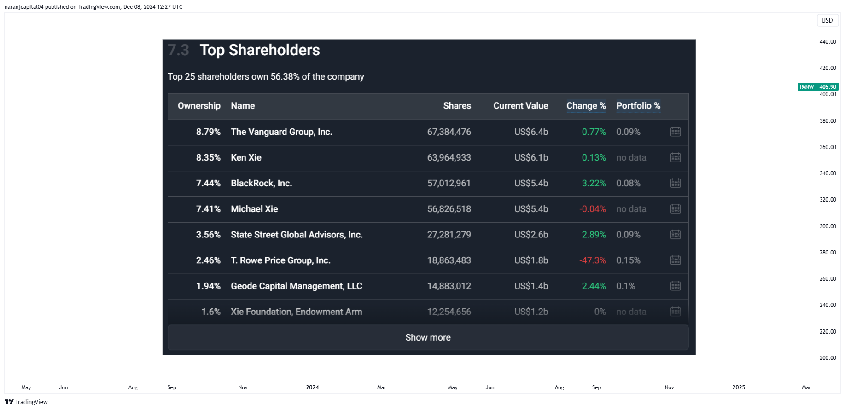Select State Street Global Advisors, Inc.
The width and height of the screenshot is (845, 410).
click(x=297, y=235)
